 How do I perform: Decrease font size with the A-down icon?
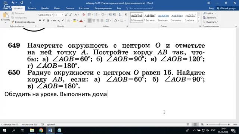click(x=70, y=15)
